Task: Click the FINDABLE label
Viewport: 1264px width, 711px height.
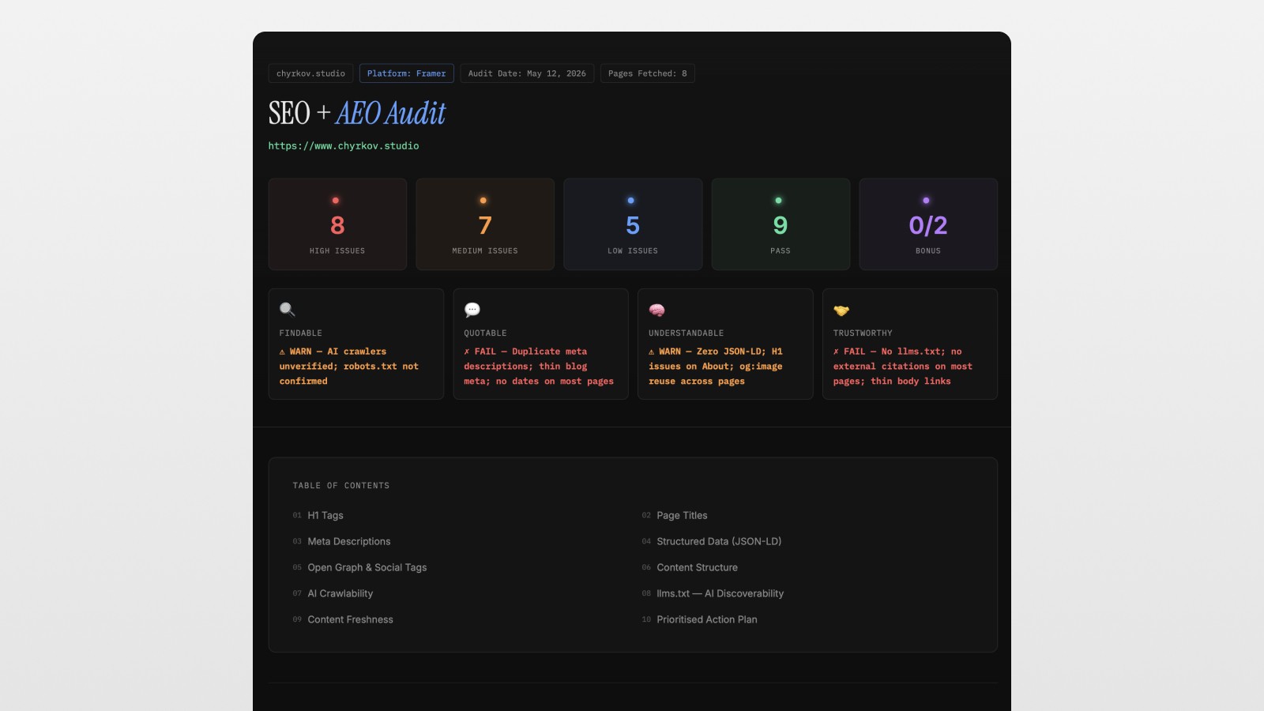Action: 301,333
